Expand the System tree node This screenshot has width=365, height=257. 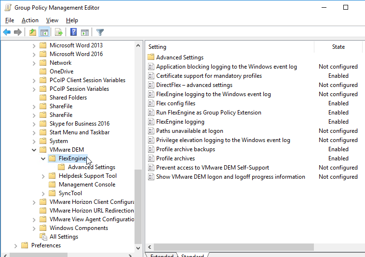(34, 142)
